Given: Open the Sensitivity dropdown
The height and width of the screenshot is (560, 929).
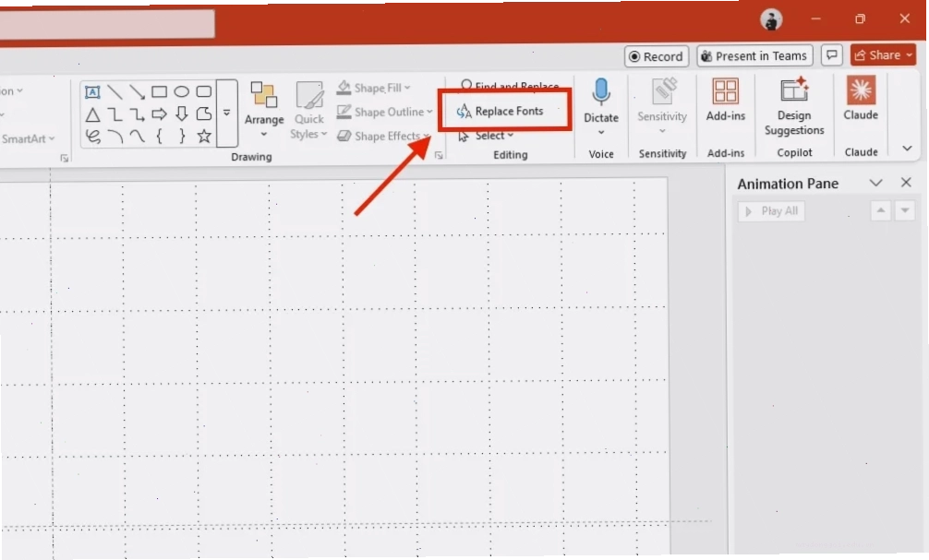Looking at the screenshot, I should tap(662, 106).
